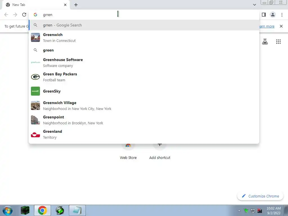Click the Greenhouse Software logo
The image size is (288, 216).
(35, 62)
